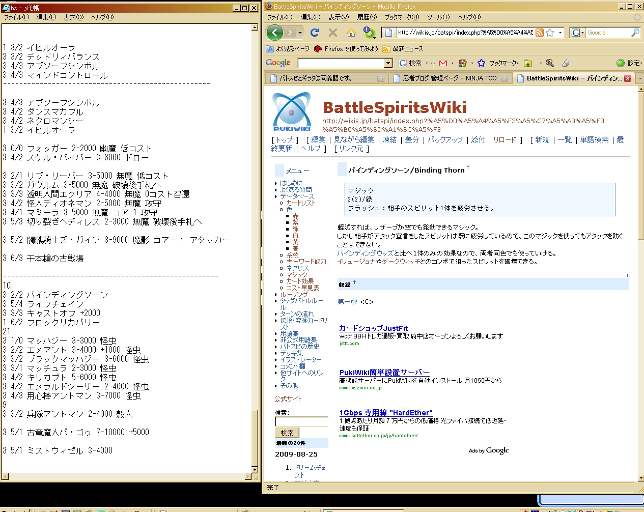This screenshot has height=512, width=644.
Task: Click the wiki バックアップ link
Action: click(x=445, y=139)
